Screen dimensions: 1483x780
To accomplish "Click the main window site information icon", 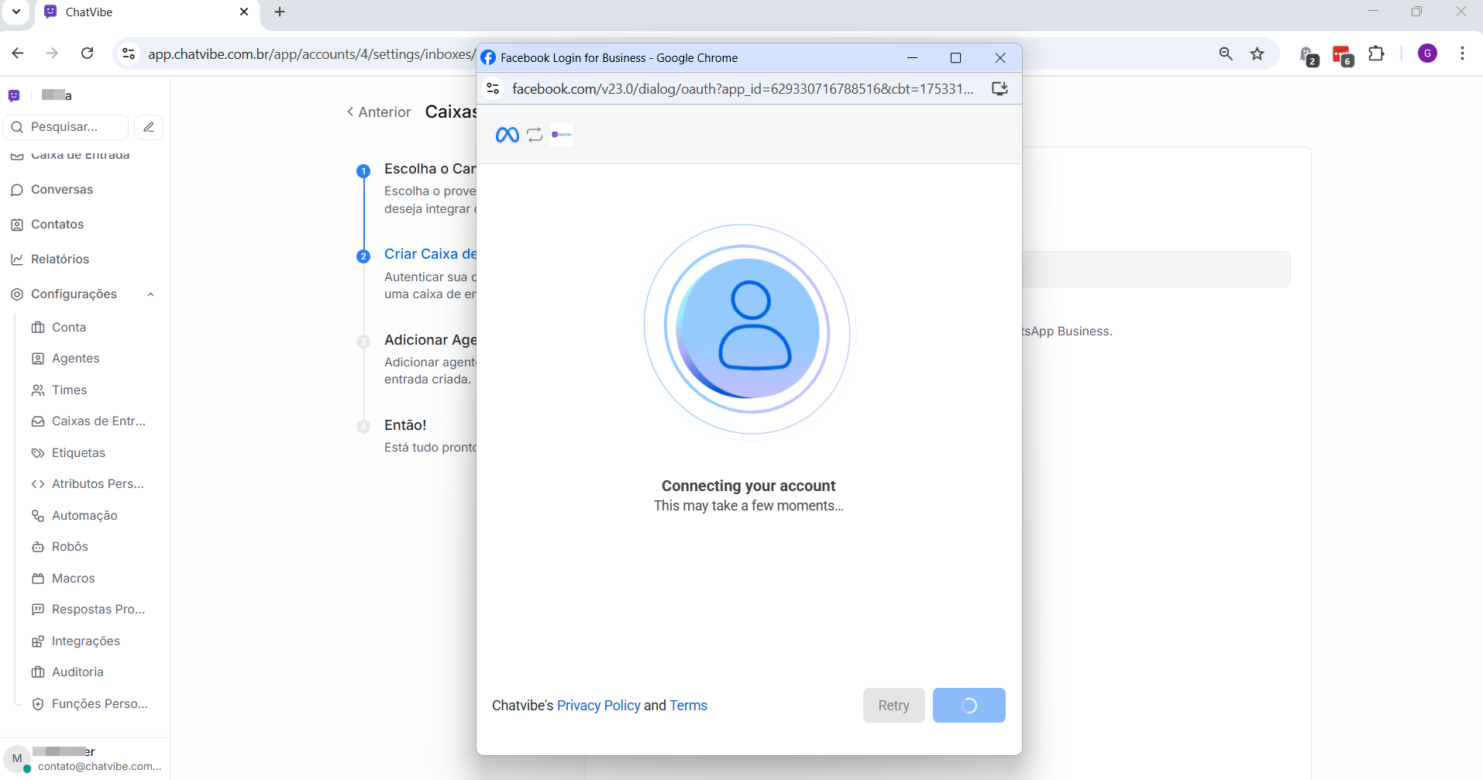I will pos(129,53).
